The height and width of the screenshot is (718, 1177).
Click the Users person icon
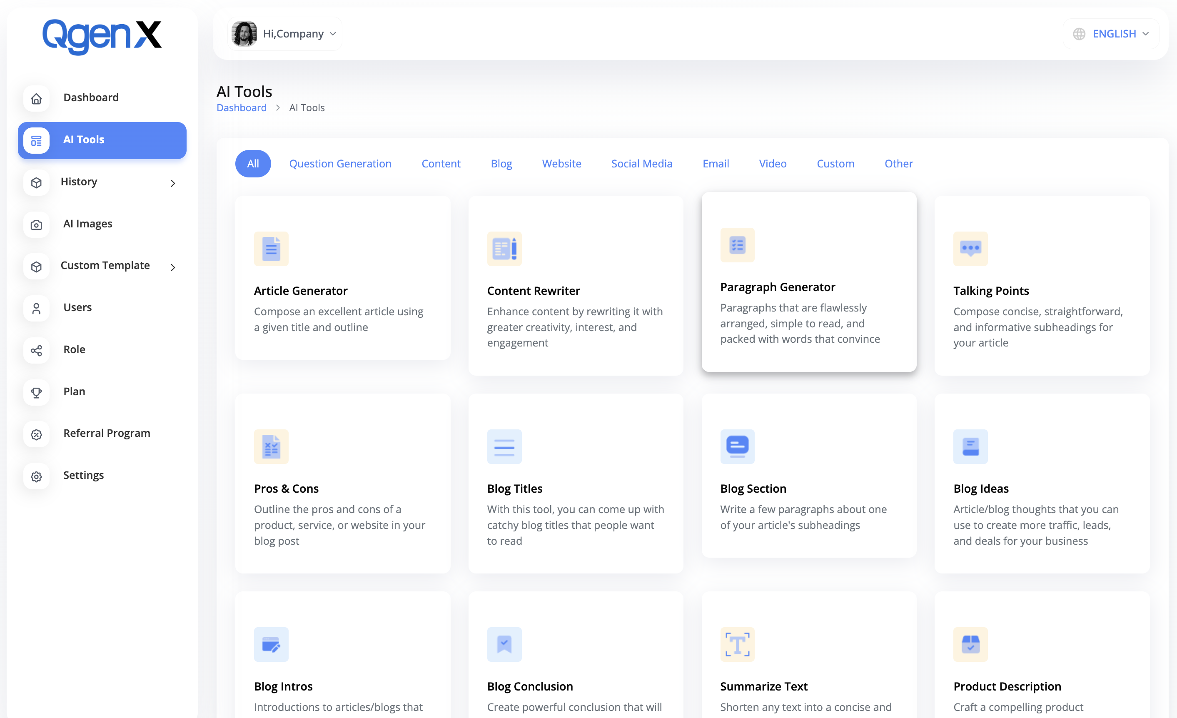click(36, 308)
